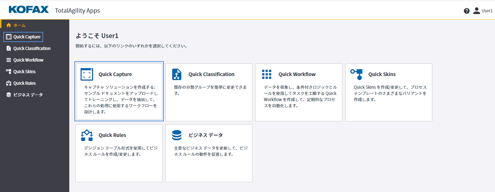Click the Quick Capture tile icon
The width and height of the screenshot is (495, 192).
pyautogui.click(x=87, y=74)
